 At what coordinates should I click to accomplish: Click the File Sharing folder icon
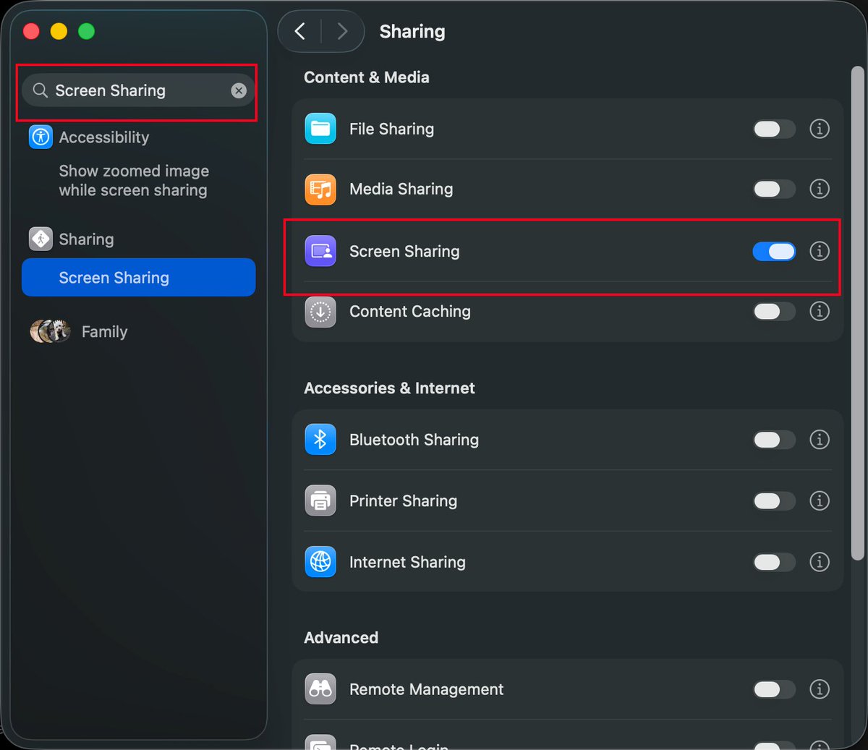coord(320,129)
